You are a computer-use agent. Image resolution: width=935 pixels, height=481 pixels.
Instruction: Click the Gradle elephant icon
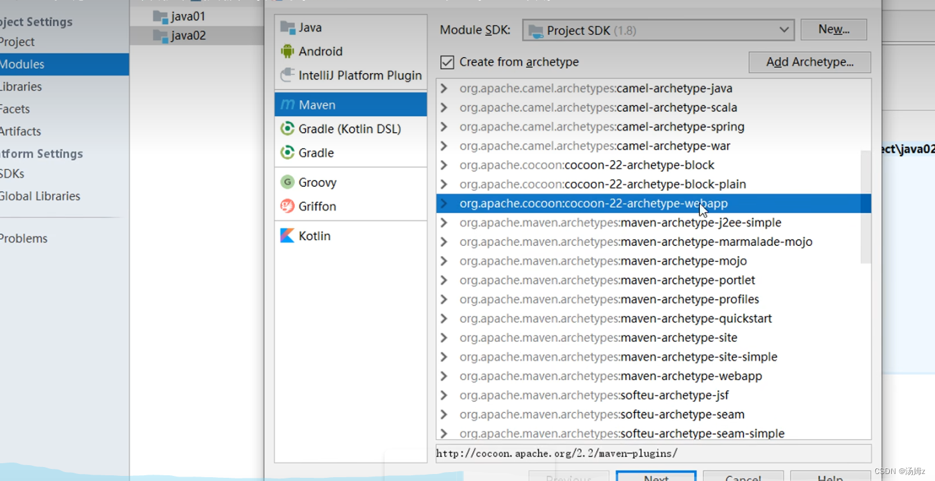coord(287,152)
